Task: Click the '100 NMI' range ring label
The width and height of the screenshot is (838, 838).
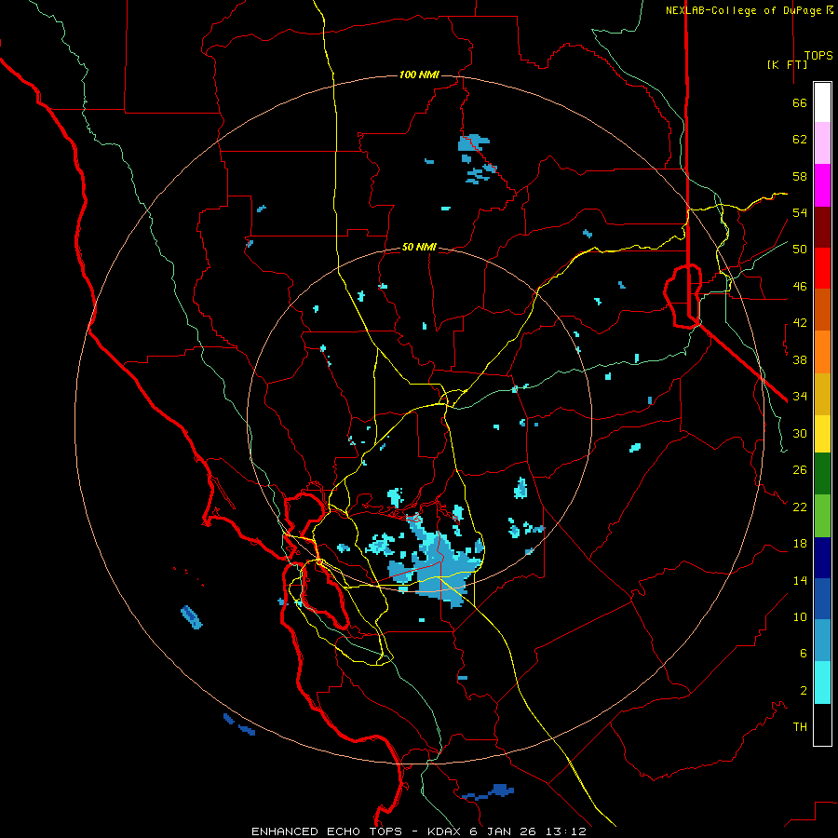Action: click(419, 74)
